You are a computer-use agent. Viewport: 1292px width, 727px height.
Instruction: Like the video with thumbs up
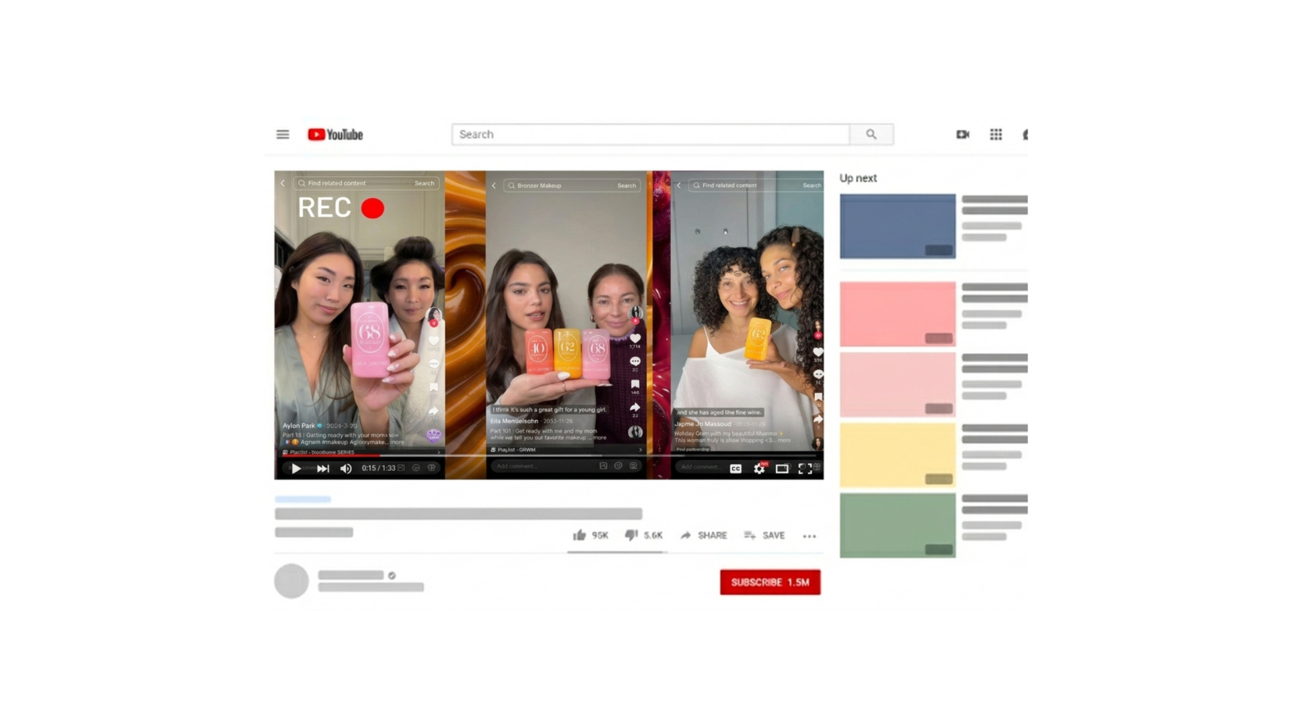click(x=579, y=535)
